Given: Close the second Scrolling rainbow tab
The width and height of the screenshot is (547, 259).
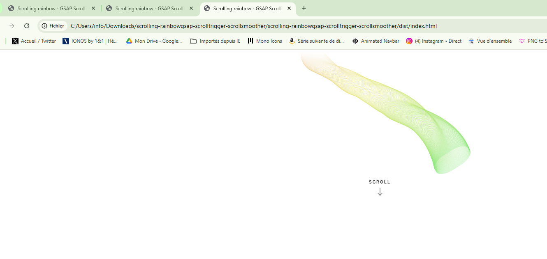Looking at the screenshot, I should click(x=191, y=8).
